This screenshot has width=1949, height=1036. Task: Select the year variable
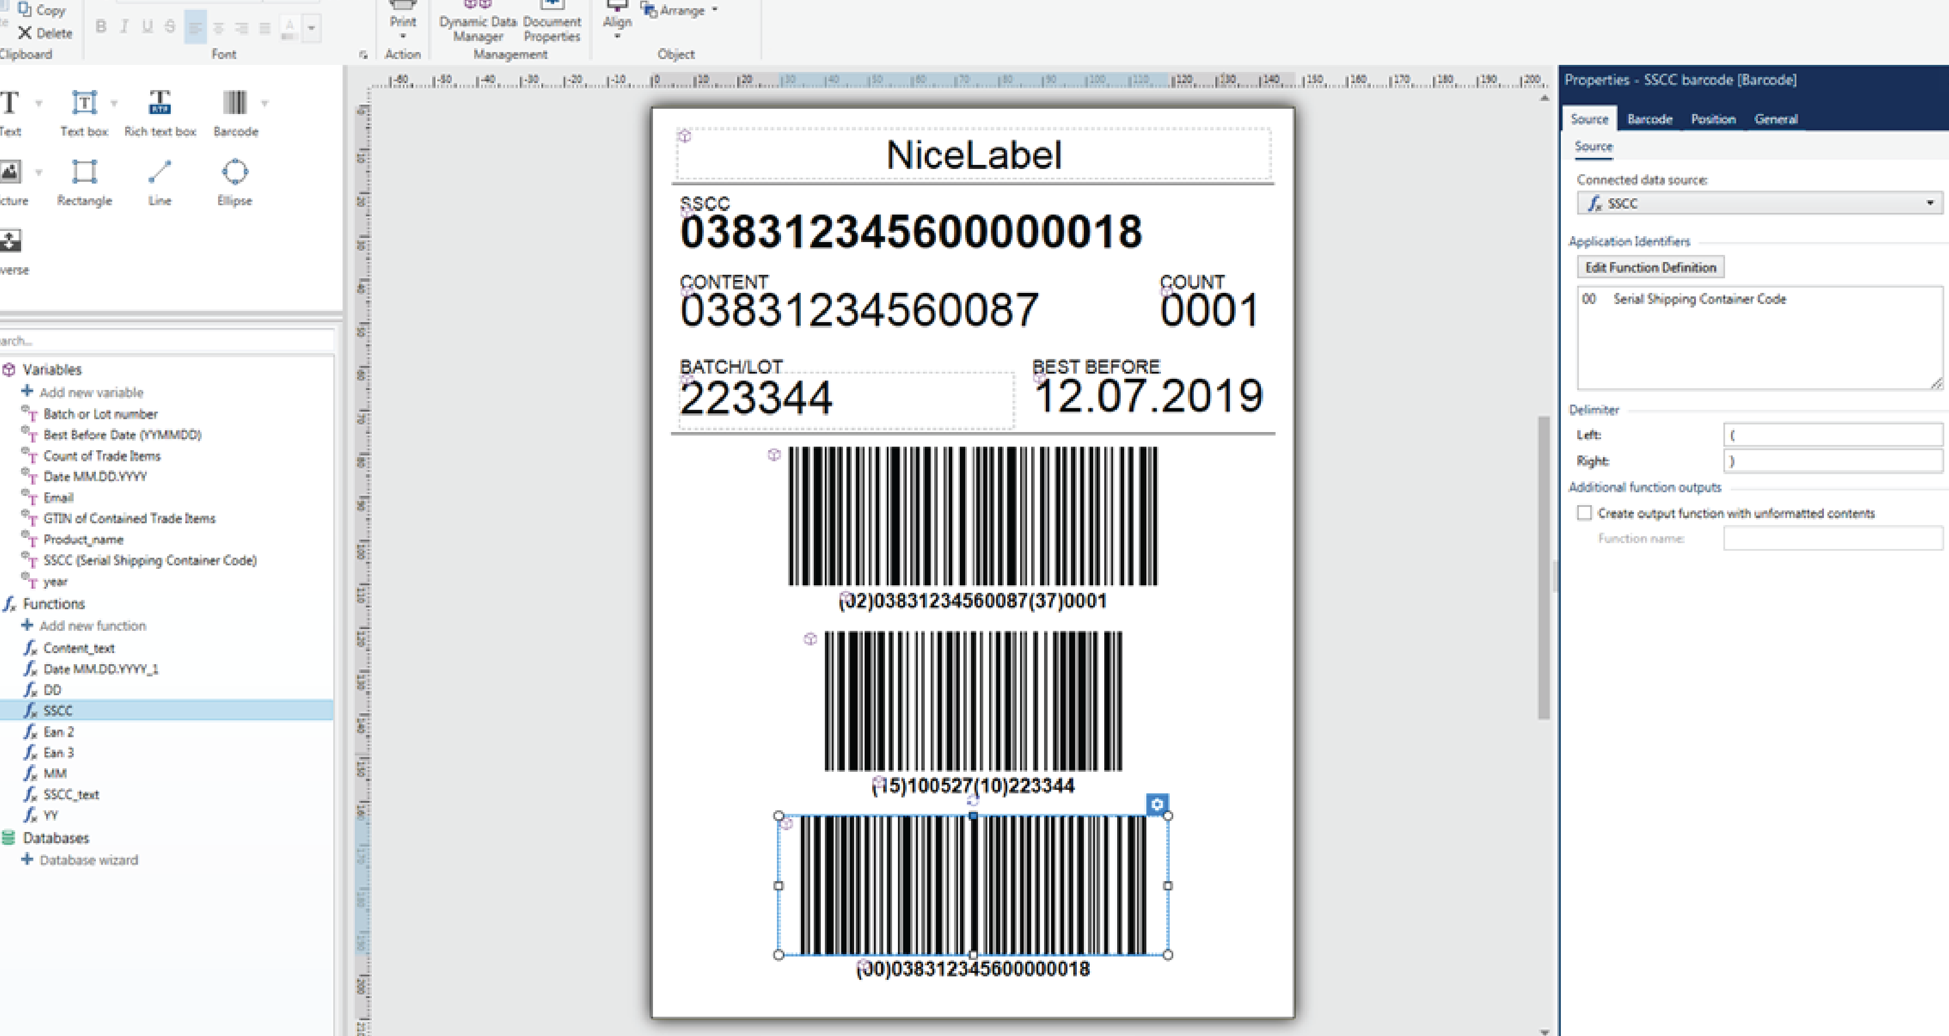coord(55,581)
